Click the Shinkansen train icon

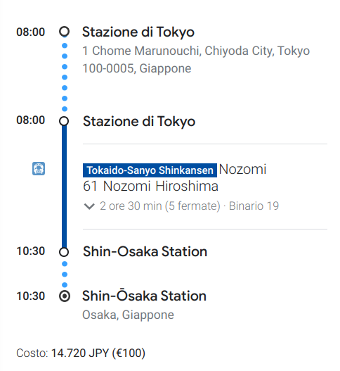coord(39,168)
